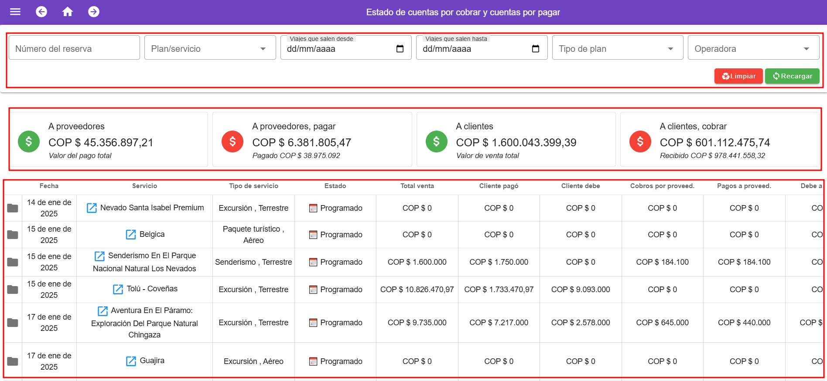Image resolution: width=827 pixels, height=381 pixels.
Task: Navigate forward with the right arrow icon
Action: (x=94, y=12)
